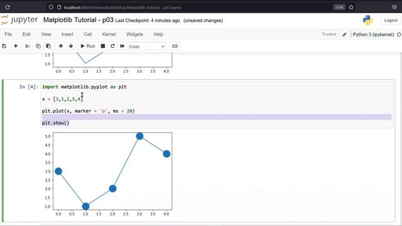Open the Cell menu
Image resolution: width=402 pixels, height=226 pixels.
coord(88,35)
